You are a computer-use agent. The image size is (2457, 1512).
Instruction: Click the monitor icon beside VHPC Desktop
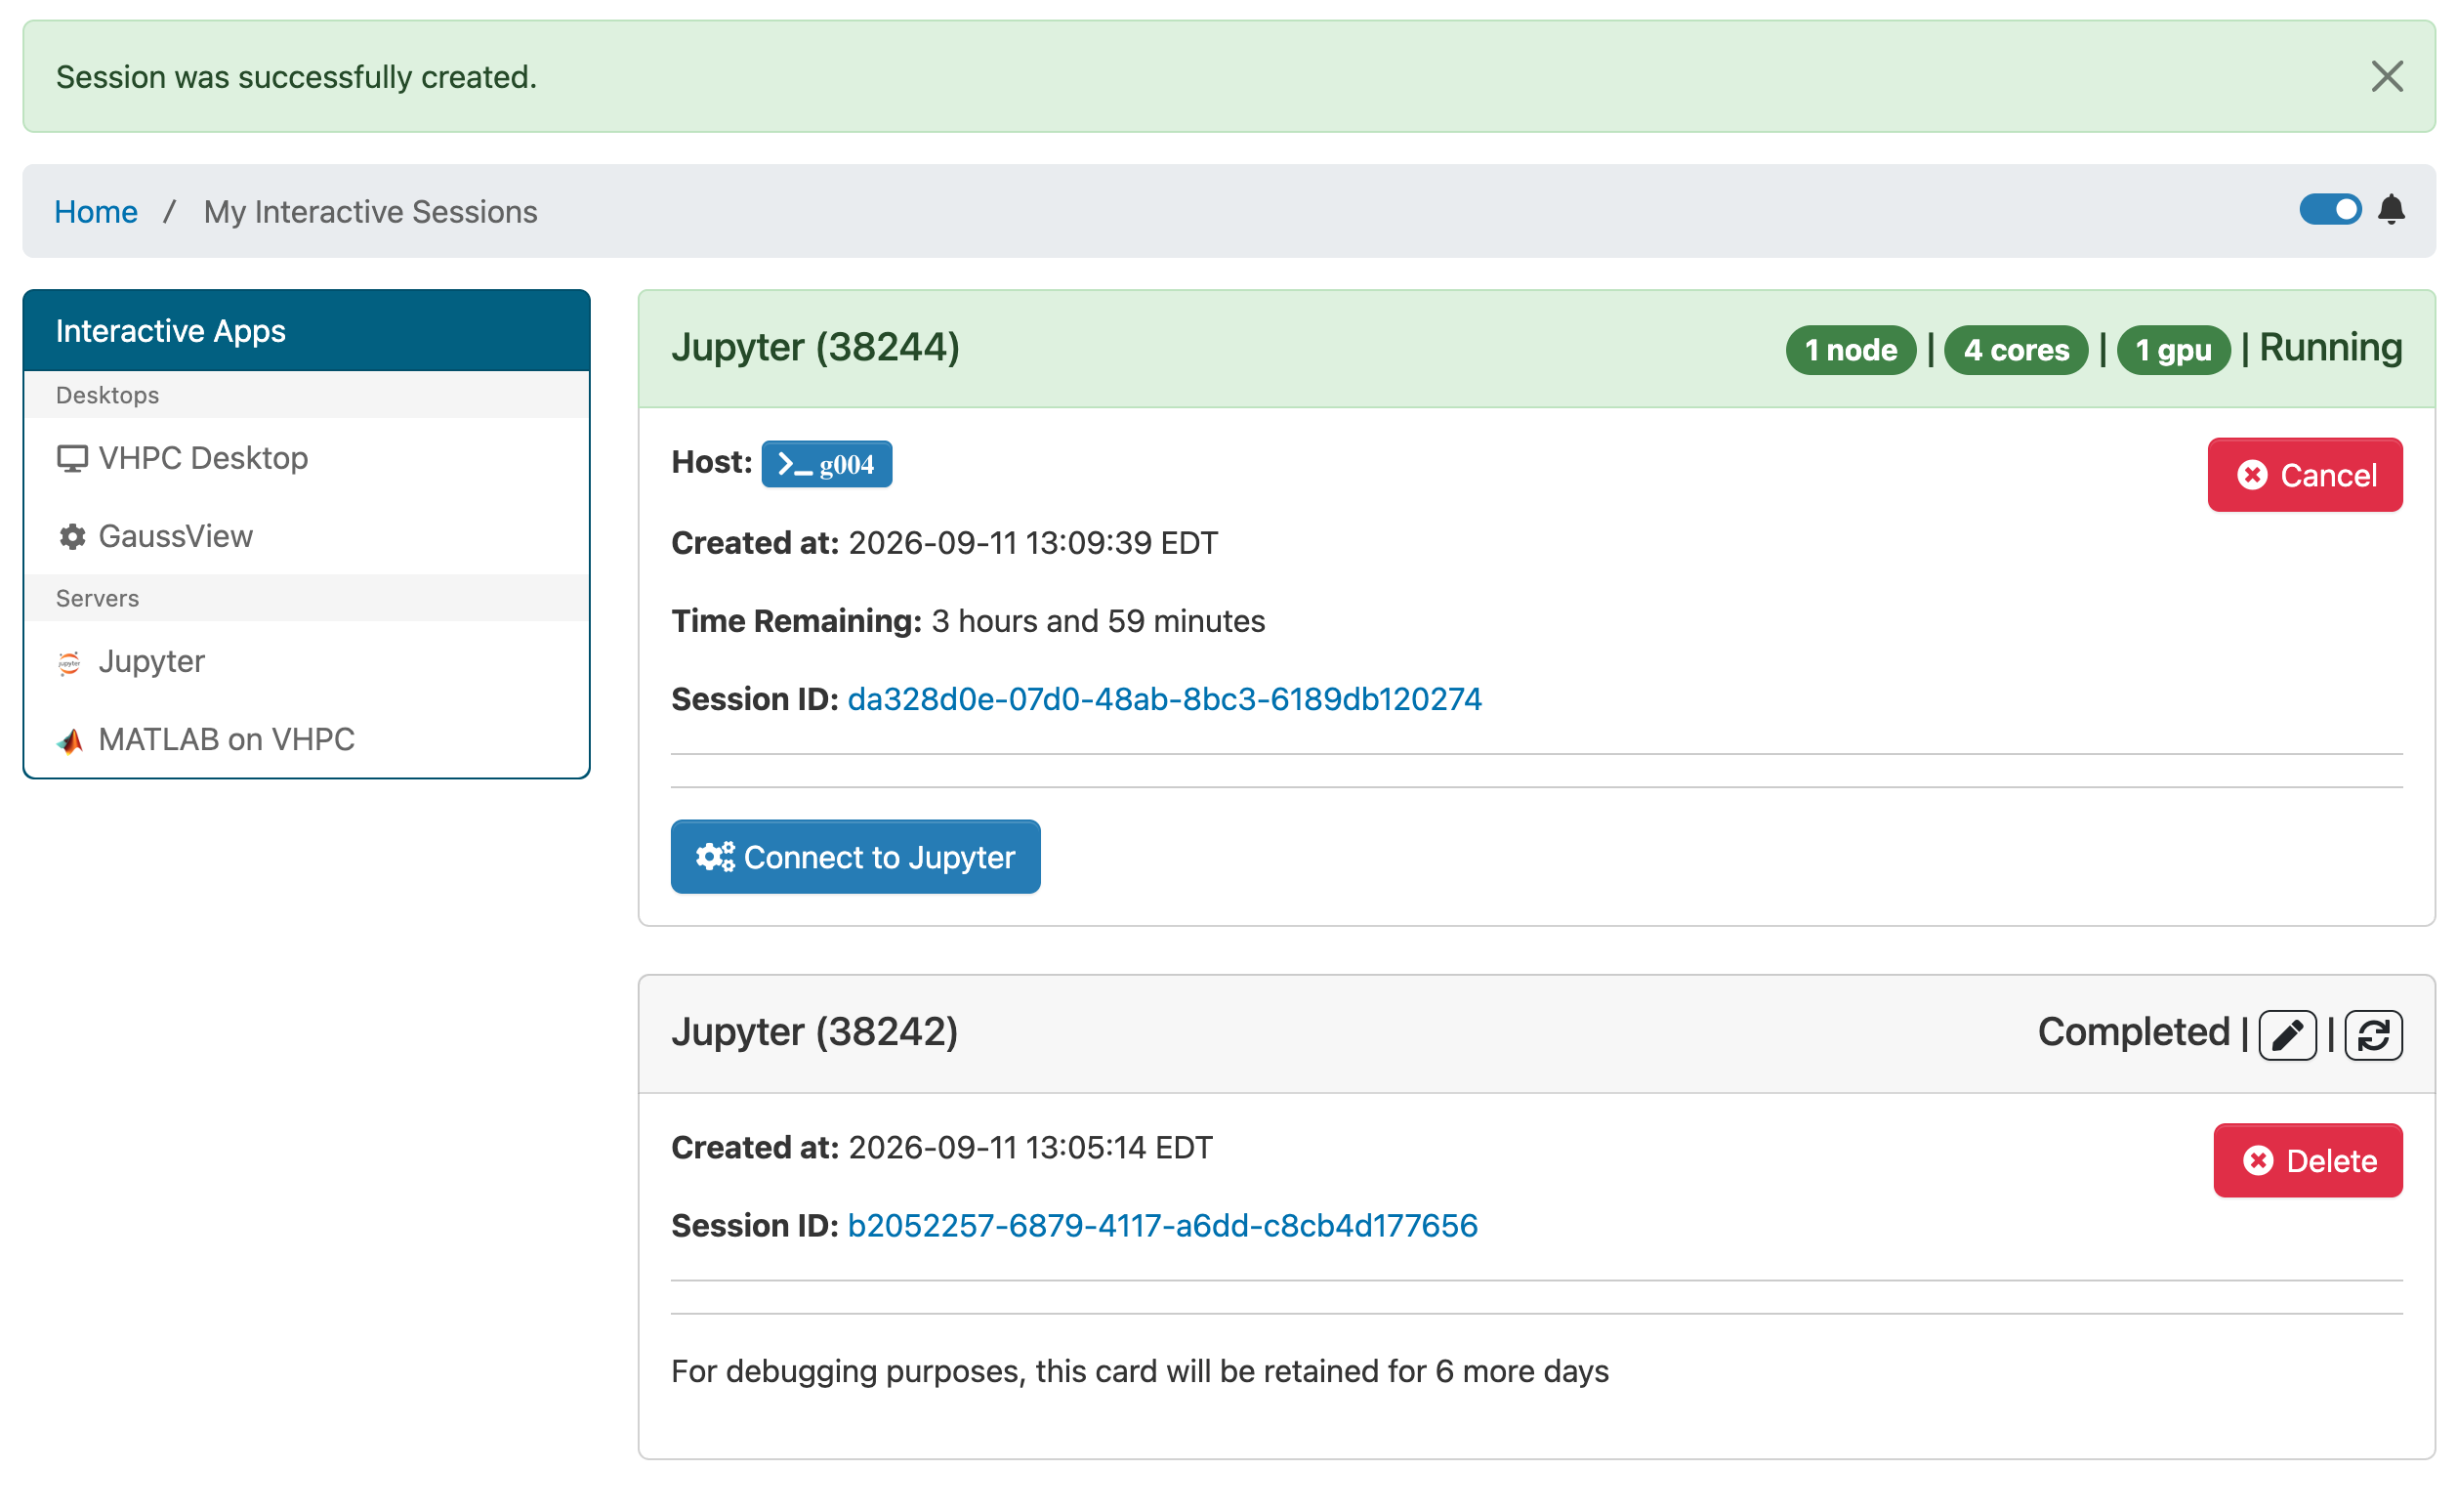pyautogui.click(x=72, y=459)
